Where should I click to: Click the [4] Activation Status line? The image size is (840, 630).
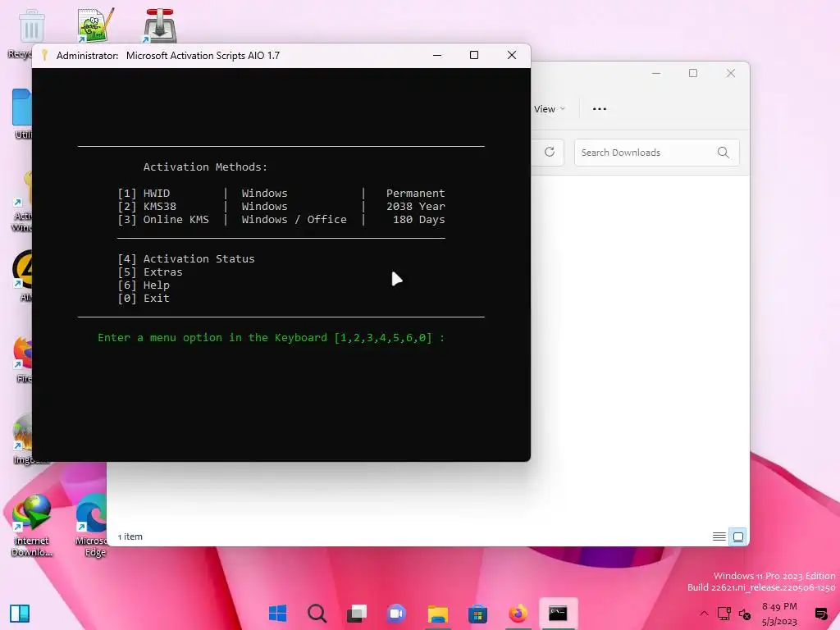pyautogui.click(x=186, y=258)
